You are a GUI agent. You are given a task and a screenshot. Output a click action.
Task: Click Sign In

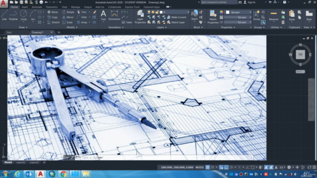click(x=250, y=2)
